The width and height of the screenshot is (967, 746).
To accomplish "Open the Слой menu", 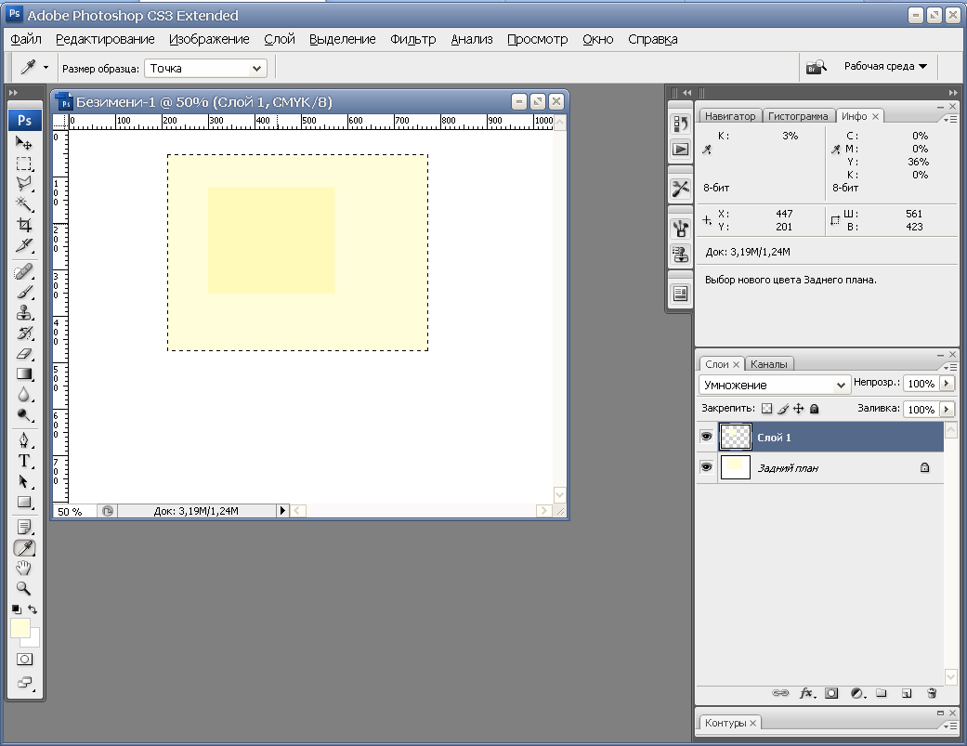I will [280, 39].
